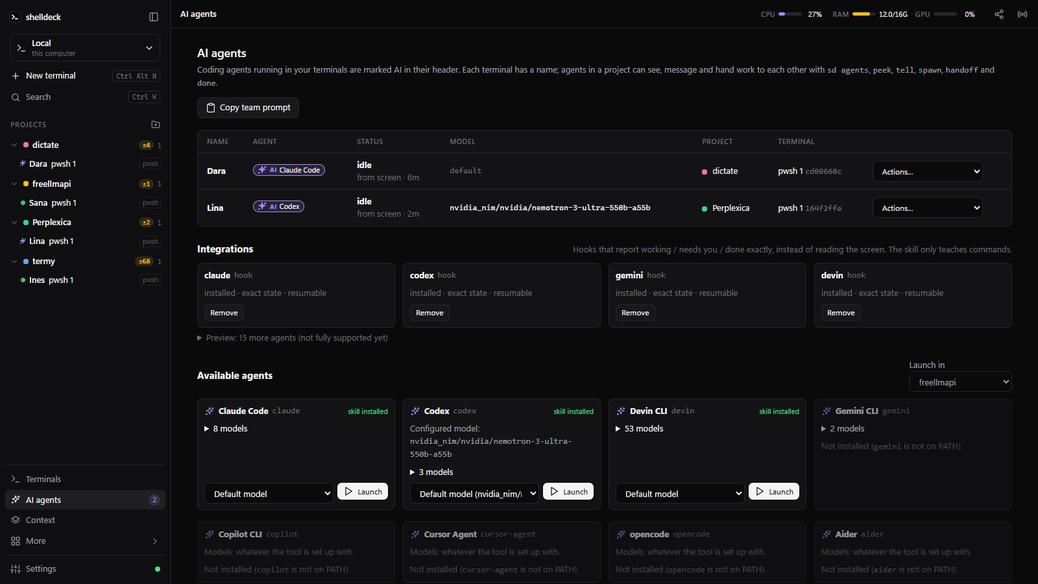Expand Devin CLI 53 models list

coord(639,429)
